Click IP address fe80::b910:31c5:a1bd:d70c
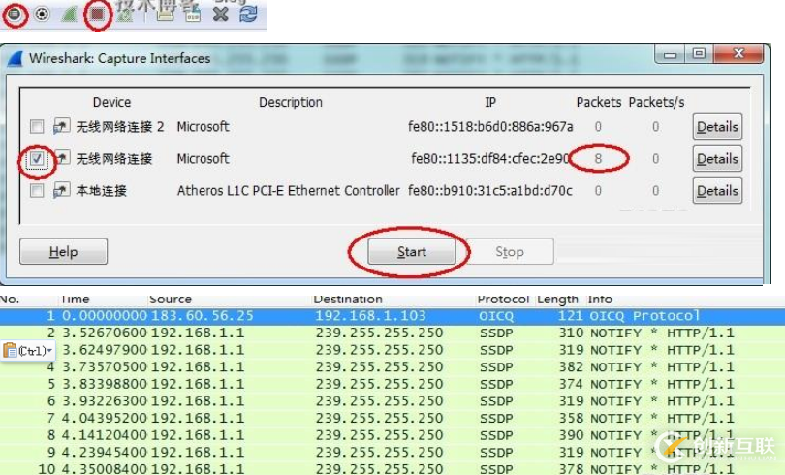 coord(490,191)
